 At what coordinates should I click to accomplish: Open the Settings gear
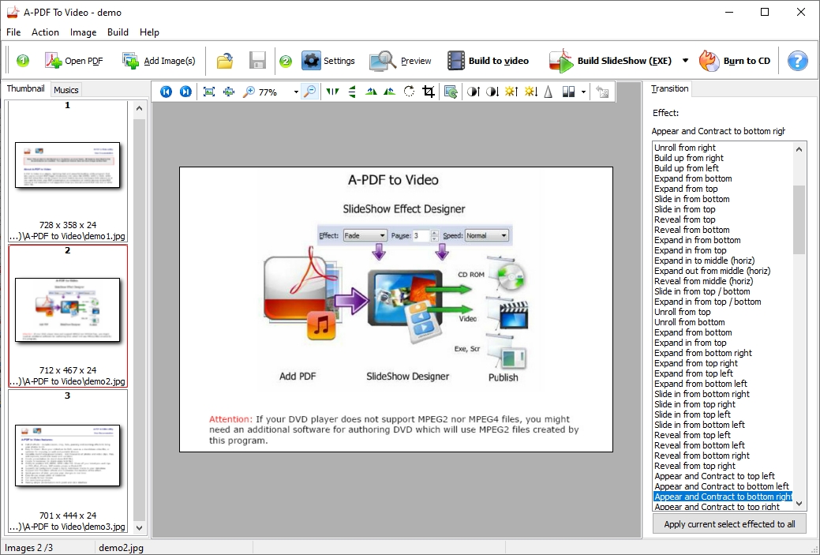click(328, 61)
